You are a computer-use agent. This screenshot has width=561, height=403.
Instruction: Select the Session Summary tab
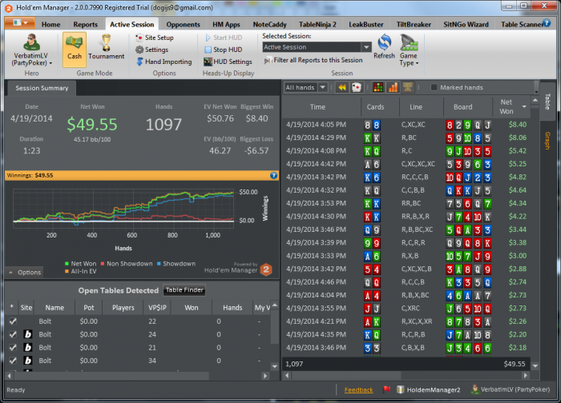[x=42, y=88]
